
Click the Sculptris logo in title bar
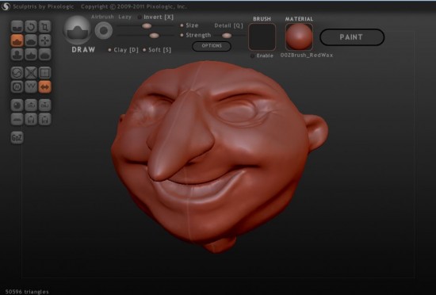tap(6, 6)
